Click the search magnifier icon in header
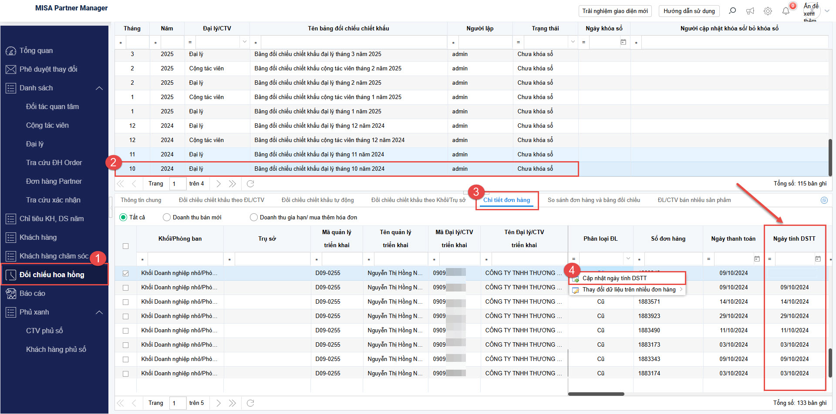 tap(732, 11)
